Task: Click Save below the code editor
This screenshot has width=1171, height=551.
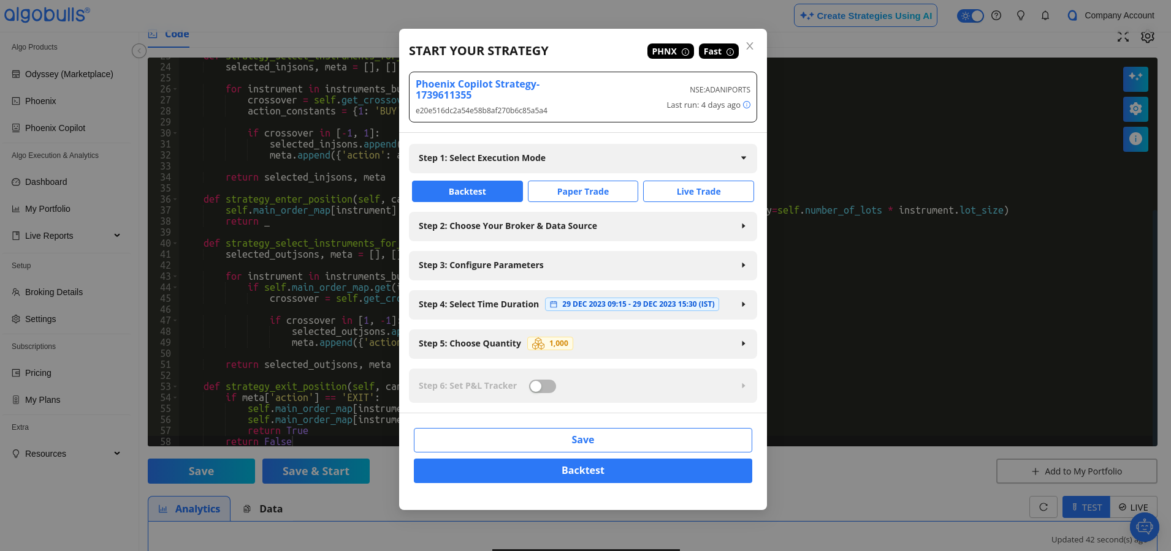Action: click(x=201, y=471)
